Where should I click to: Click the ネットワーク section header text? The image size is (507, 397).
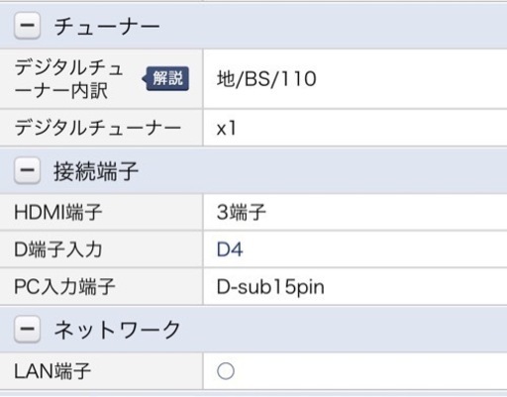tap(117, 330)
